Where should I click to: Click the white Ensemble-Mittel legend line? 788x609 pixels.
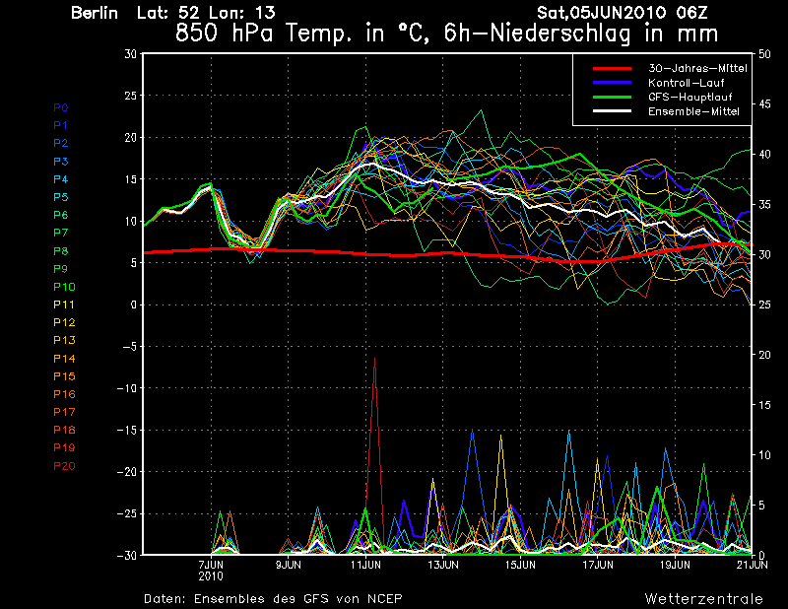611,111
